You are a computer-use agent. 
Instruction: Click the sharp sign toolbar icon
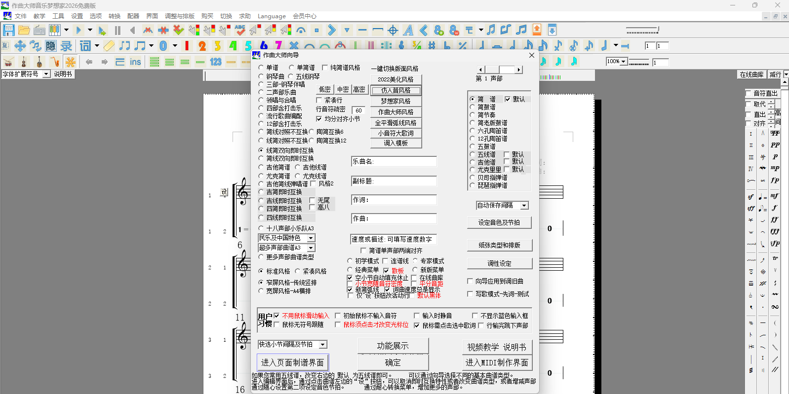pos(432,46)
